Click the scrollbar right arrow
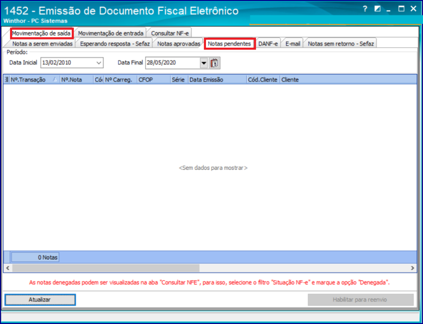Screen dimensions: 423x324 412,268
